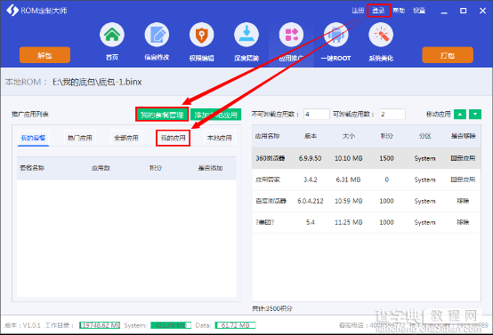Move app up with green up arrow
This screenshot has height=335, width=493.
tap(460, 115)
